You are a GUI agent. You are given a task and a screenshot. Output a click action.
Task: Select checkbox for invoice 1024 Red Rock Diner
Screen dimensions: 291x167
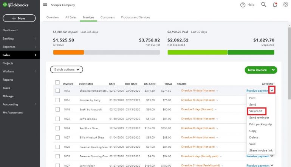point(57,128)
